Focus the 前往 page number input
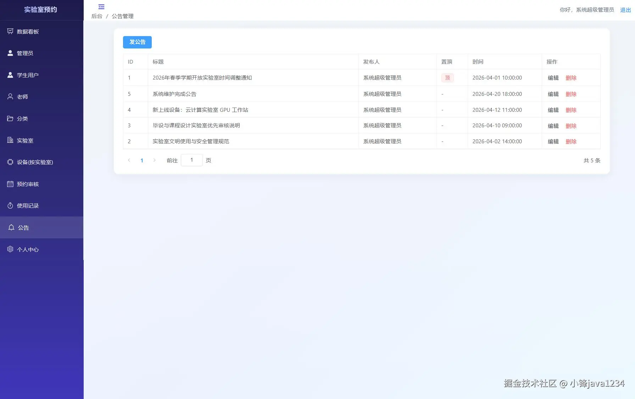The width and height of the screenshot is (635, 399). coord(192,160)
